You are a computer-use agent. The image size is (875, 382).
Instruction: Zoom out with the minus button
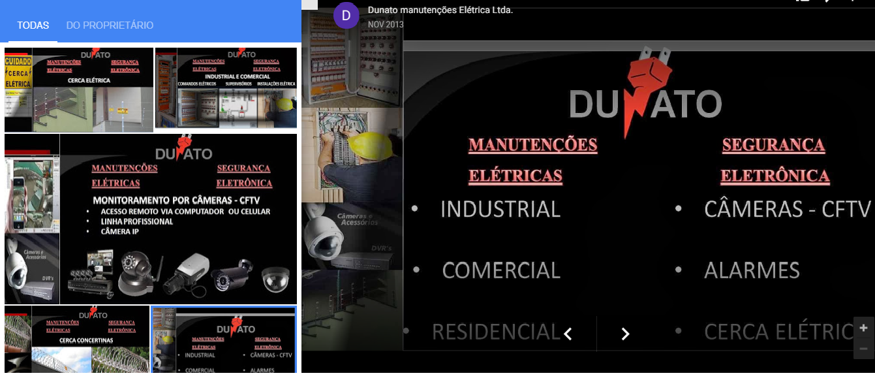[864, 349]
